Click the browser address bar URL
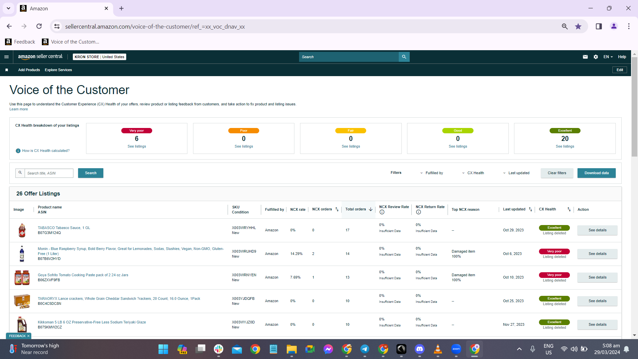 155,27
